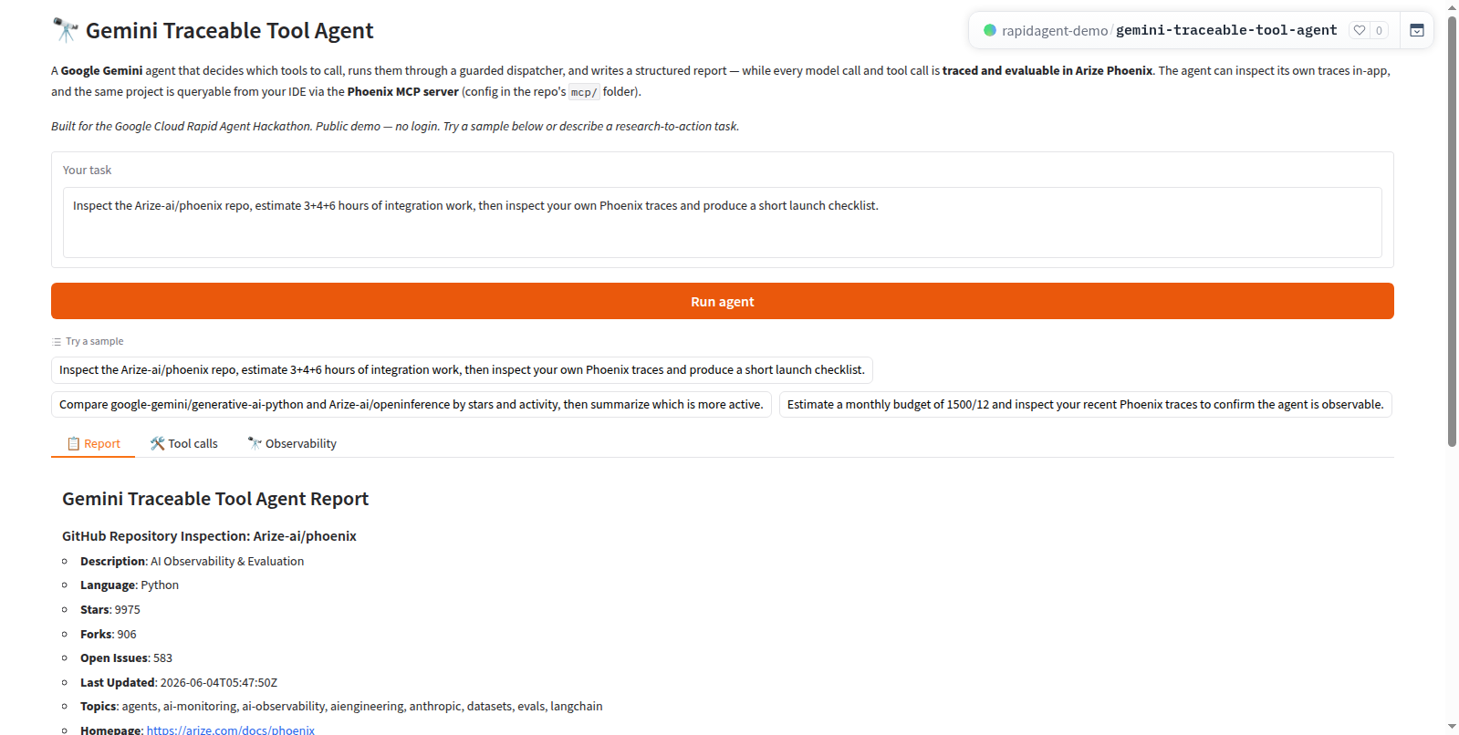This screenshot has height=735, width=1459.
Task: Click the tools icon on Tool calls tab
Action: click(158, 443)
